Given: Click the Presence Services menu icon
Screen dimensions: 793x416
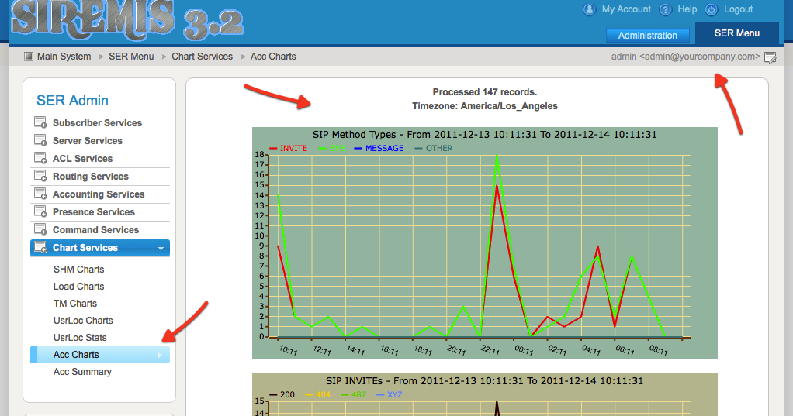Looking at the screenshot, I should pos(40,212).
